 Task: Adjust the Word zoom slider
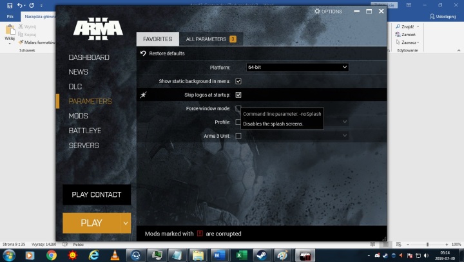coord(427,245)
